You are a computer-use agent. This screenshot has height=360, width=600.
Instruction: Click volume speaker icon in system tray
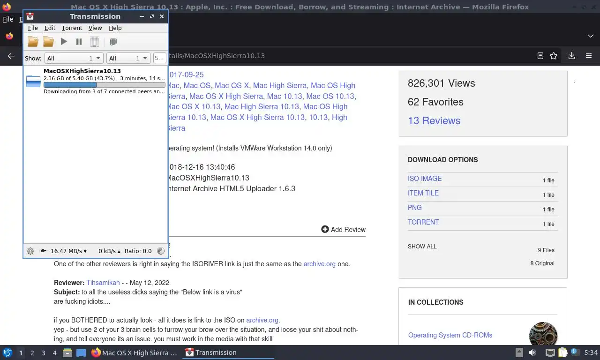pyautogui.click(x=532, y=352)
